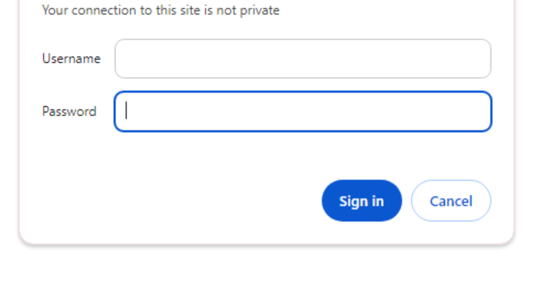Screen dimensions: 548x308
Task: Place the cursor in the empty Username box
Action: (303, 59)
